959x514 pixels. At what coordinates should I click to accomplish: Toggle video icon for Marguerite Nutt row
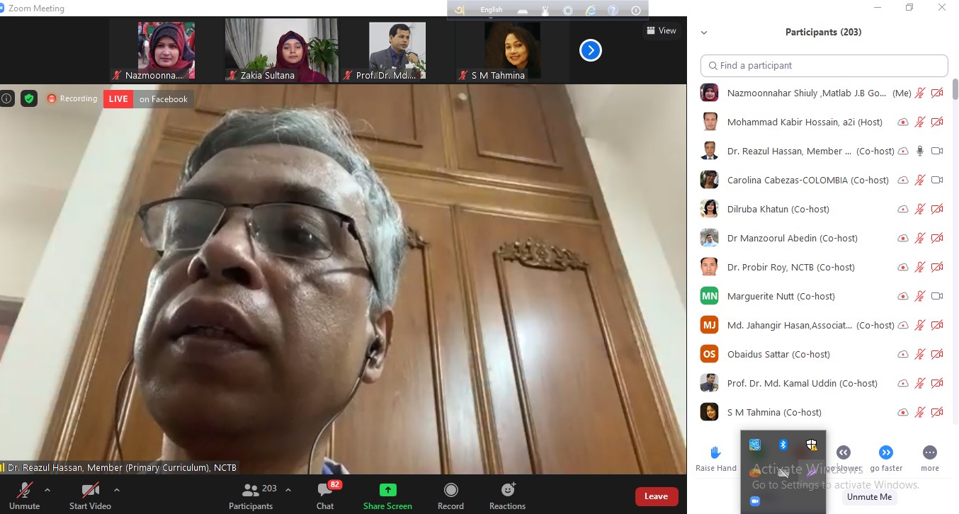tap(937, 296)
